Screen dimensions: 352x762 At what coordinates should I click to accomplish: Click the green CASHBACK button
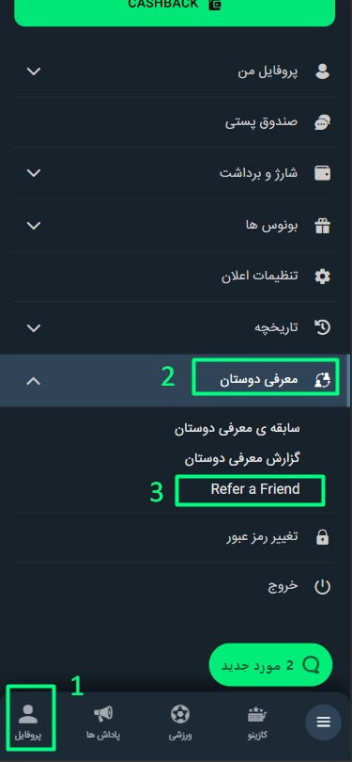175,9
